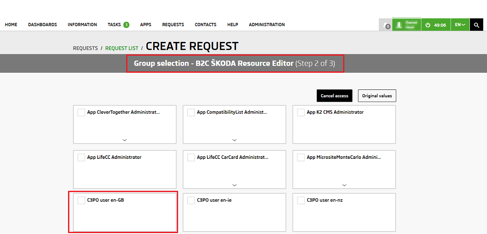Open the INFORMATION menu
The height and width of the screenshot is (234, 487).
pos(82,25)
